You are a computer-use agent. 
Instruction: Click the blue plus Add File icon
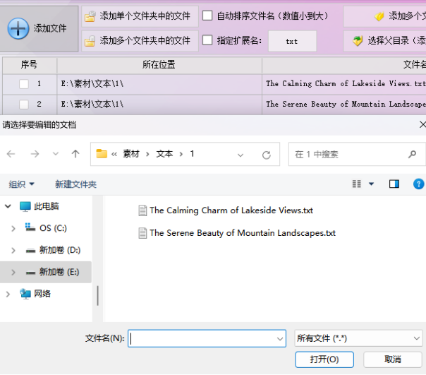18,28
